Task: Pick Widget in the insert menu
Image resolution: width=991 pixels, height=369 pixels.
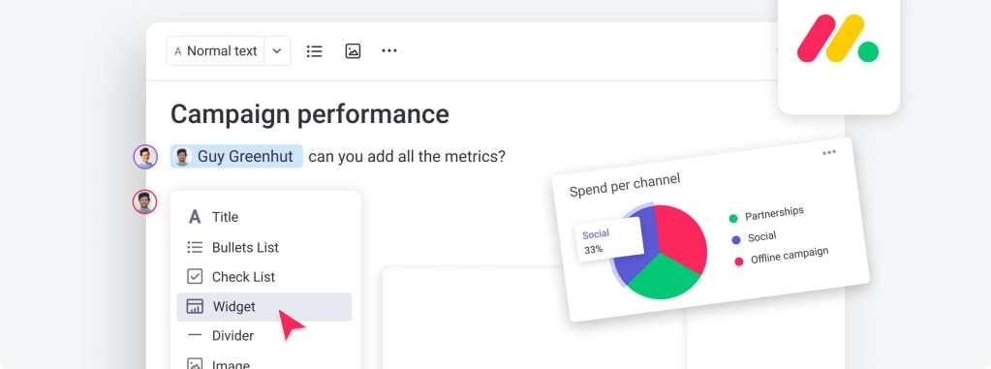Action: click(x=264, y=306)
